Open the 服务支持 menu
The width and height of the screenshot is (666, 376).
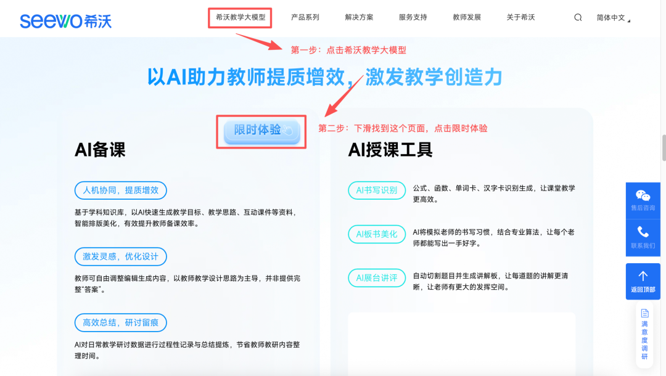pyautogui.click(x=413, y=17)
